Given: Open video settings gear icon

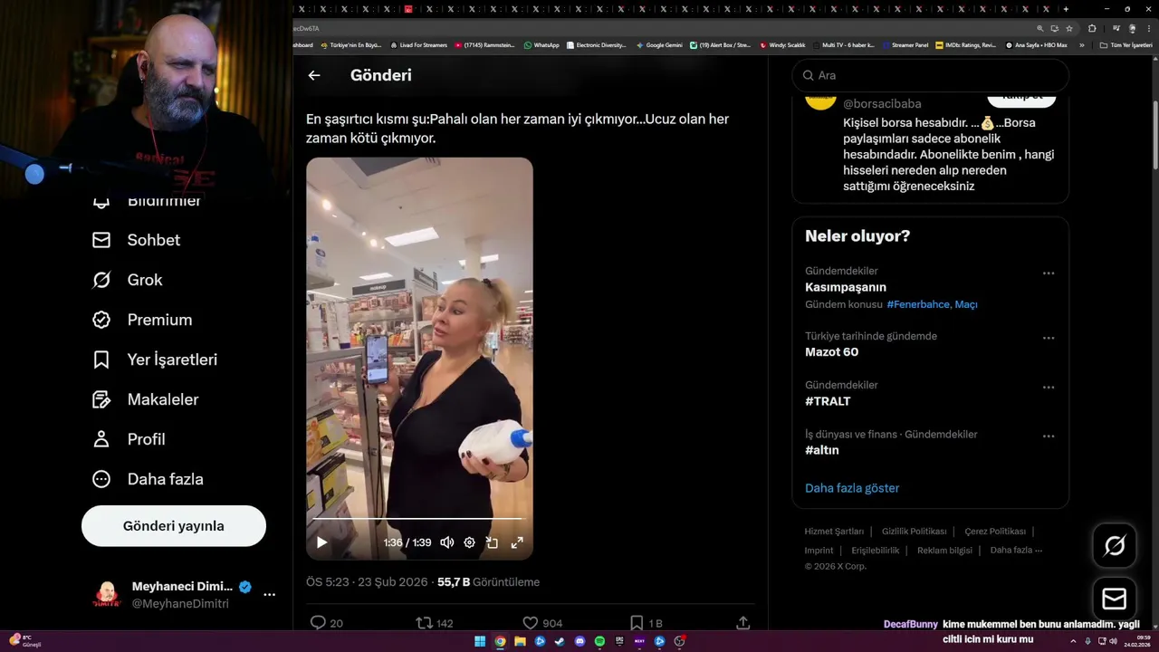Looking at the screenshot, I should coord(469,542).
